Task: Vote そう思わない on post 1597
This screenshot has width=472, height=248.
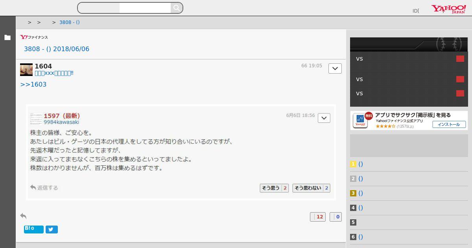Action: [x=311, y=188]
